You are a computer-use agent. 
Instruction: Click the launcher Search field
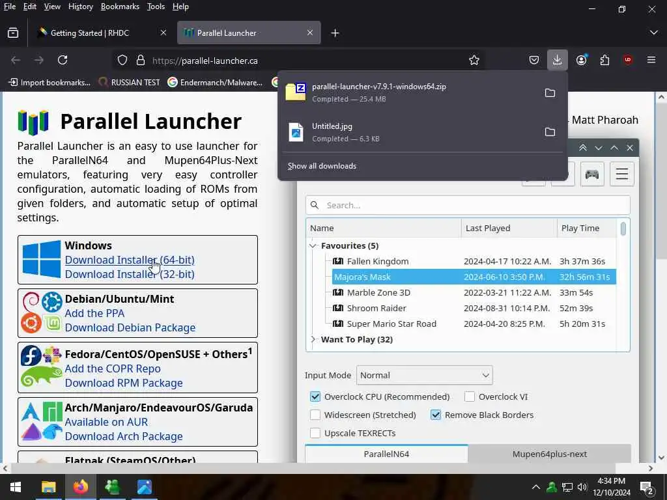[x=468, y=205]
